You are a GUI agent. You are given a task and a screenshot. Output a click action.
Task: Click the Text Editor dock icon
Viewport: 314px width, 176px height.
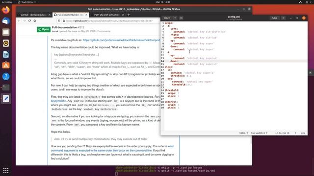pos(6,99)
